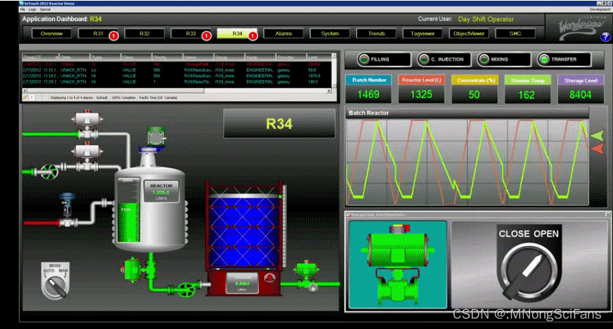Click the Batch Number value 1469
This screenshot has width=613, height=329.
pos(368,94)
